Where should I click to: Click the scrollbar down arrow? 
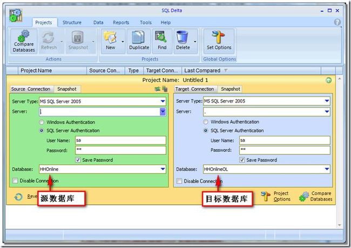click(339, 225)
